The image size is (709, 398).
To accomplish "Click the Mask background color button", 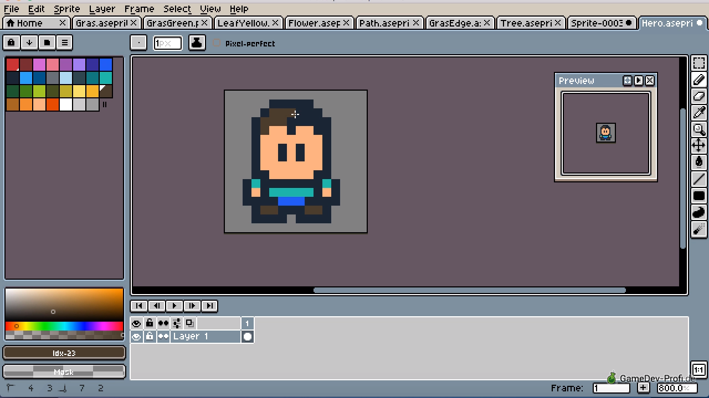I will point(64,371).
